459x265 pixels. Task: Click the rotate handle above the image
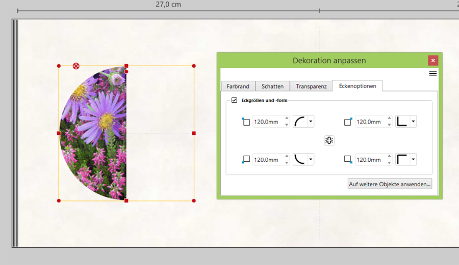pyautogui.click(x=76, y=66)
